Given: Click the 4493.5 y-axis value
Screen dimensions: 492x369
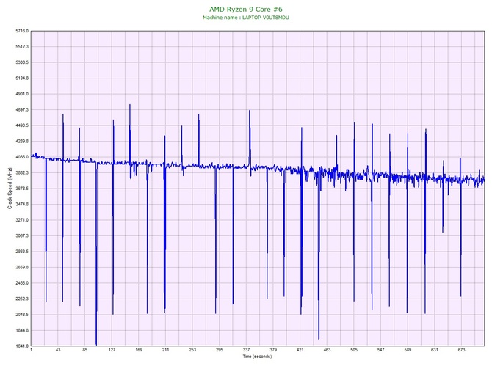Looking at the screenshot, I should coord(22,125).
